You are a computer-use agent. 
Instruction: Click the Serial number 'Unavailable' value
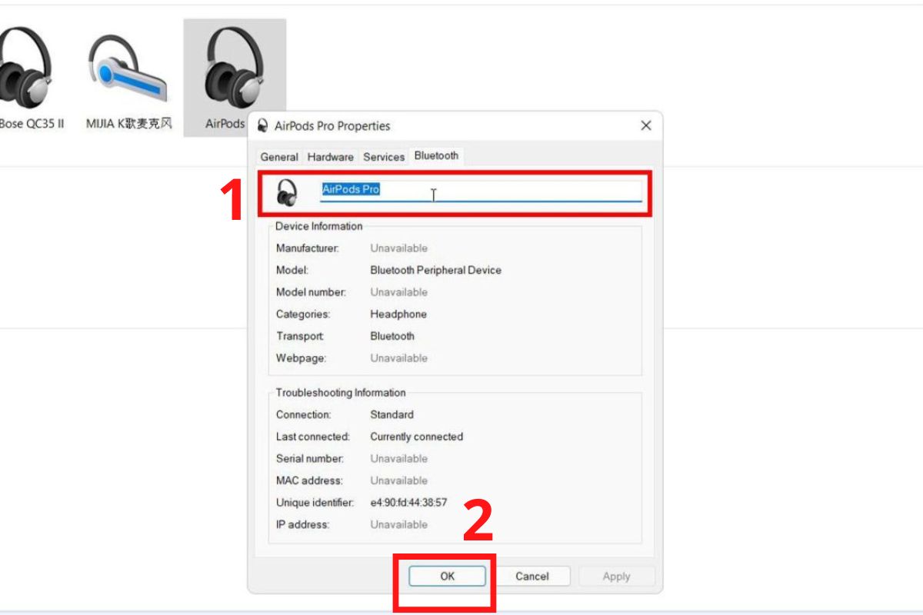[398, 459]
